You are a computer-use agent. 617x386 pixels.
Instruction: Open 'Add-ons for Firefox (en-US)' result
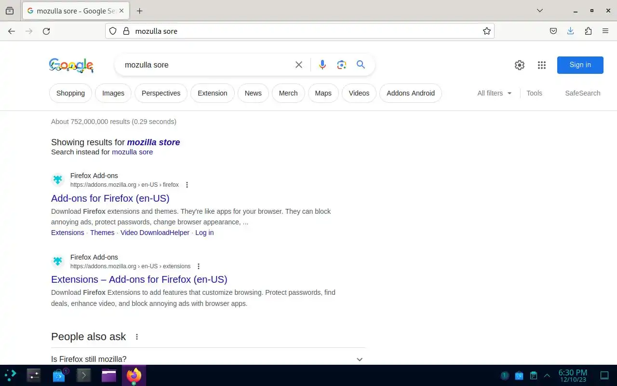(x=110, y=198)
